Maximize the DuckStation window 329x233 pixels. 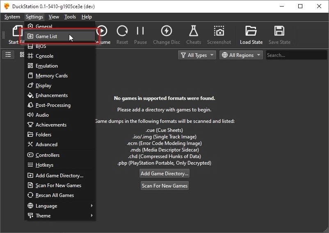tap(300, 6)
